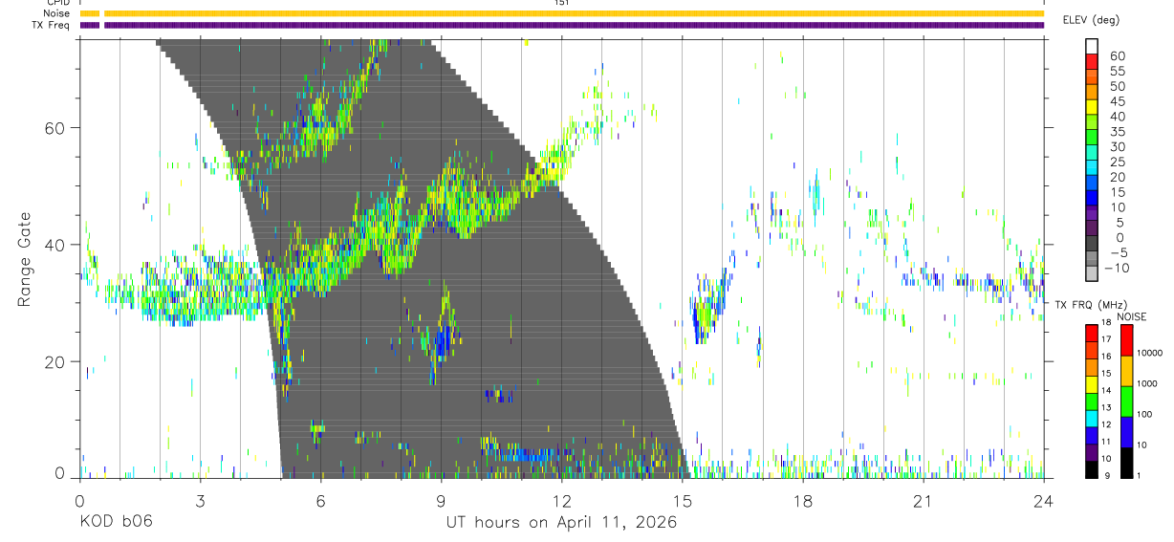Click hour tick label '9' on time axis
Image resolution: width=1174 pixels, height=542 pixels.
click(x=441, y=501)
